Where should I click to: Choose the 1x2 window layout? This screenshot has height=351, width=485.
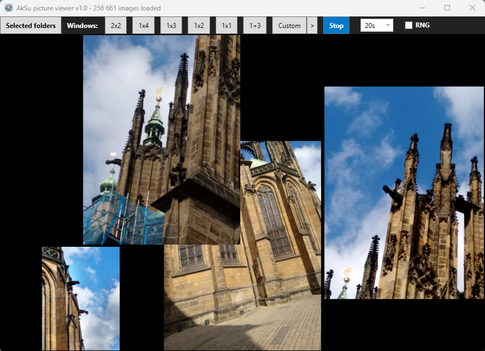(x=199, y=26)
